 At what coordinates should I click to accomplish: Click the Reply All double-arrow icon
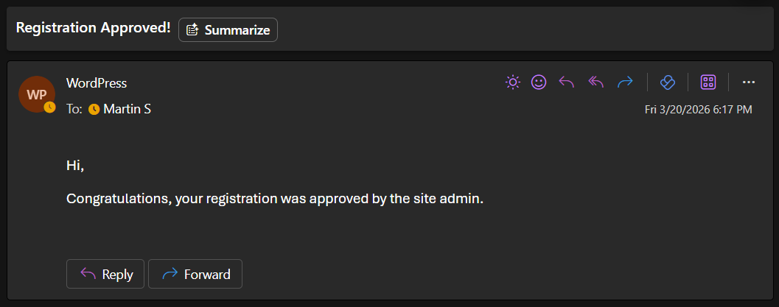(x=595, y=82)
